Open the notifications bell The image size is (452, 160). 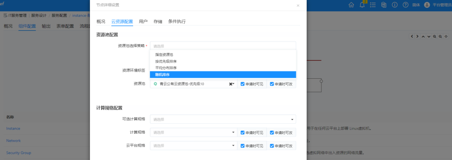(362, 5)
